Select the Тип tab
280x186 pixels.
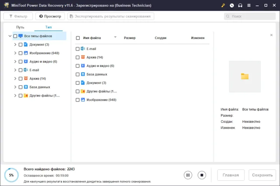[49, 27]
